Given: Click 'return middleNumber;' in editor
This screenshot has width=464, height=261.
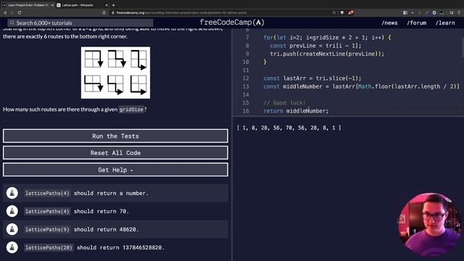Looking at the screenshot, I should click(296, 111).
